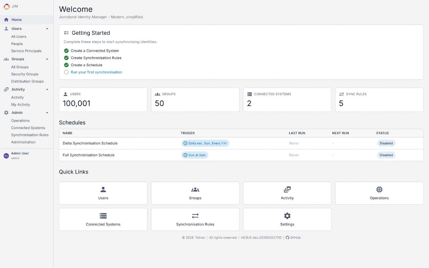This screenshot has width=429, height=268.
Task: Select Distribution Groups in the sidebar
Action: click(28, 81)
